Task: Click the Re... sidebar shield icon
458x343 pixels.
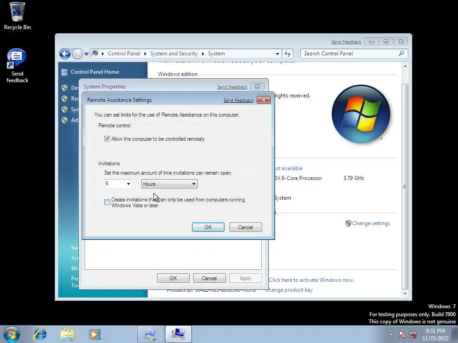Action: click(x=64, y=99)
